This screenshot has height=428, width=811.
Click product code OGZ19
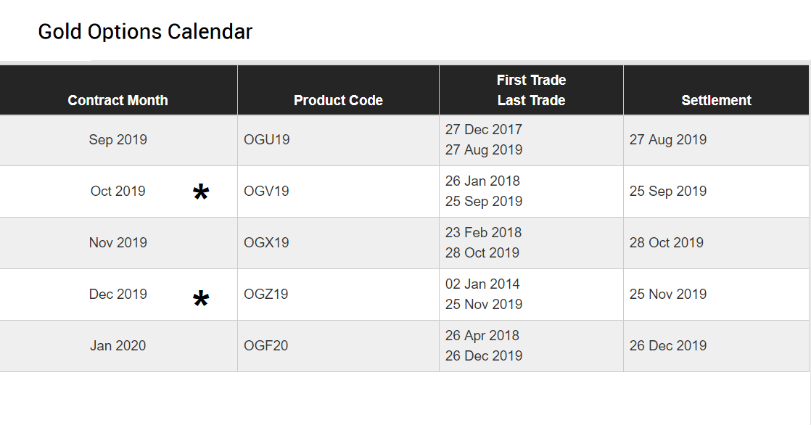point(266,295)
